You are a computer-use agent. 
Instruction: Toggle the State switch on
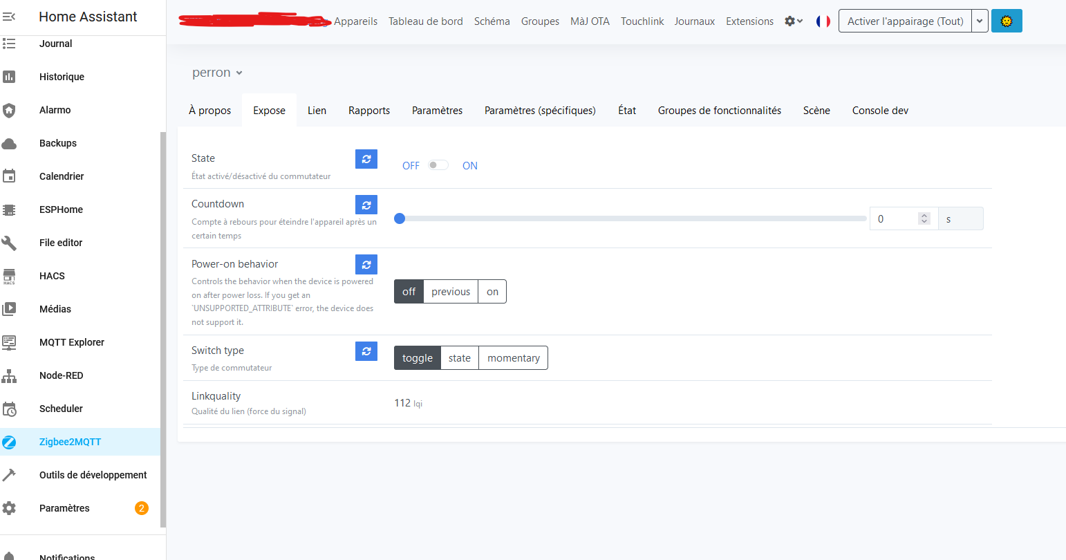(438, 165)
